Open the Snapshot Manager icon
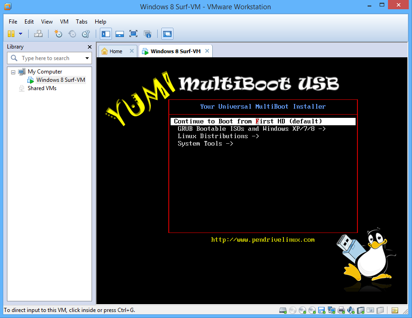Screen dimensions: 412x318 86,34
